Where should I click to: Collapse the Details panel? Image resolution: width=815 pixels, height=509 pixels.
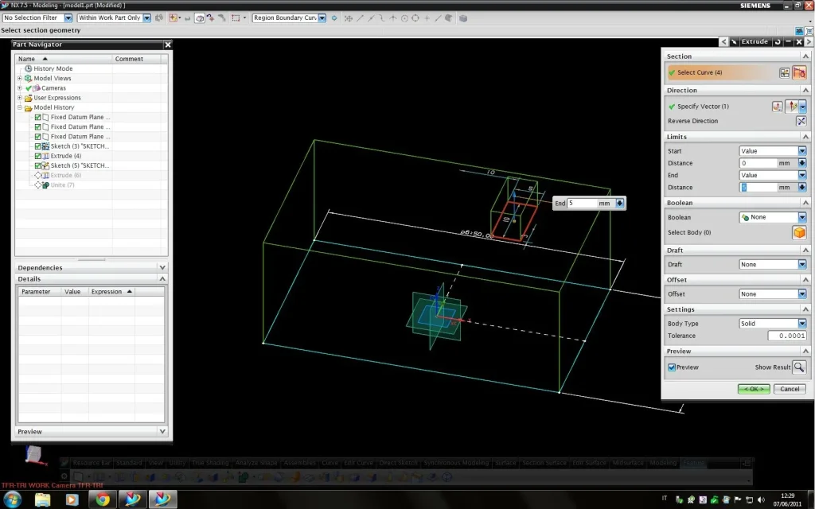coord(162,279)
